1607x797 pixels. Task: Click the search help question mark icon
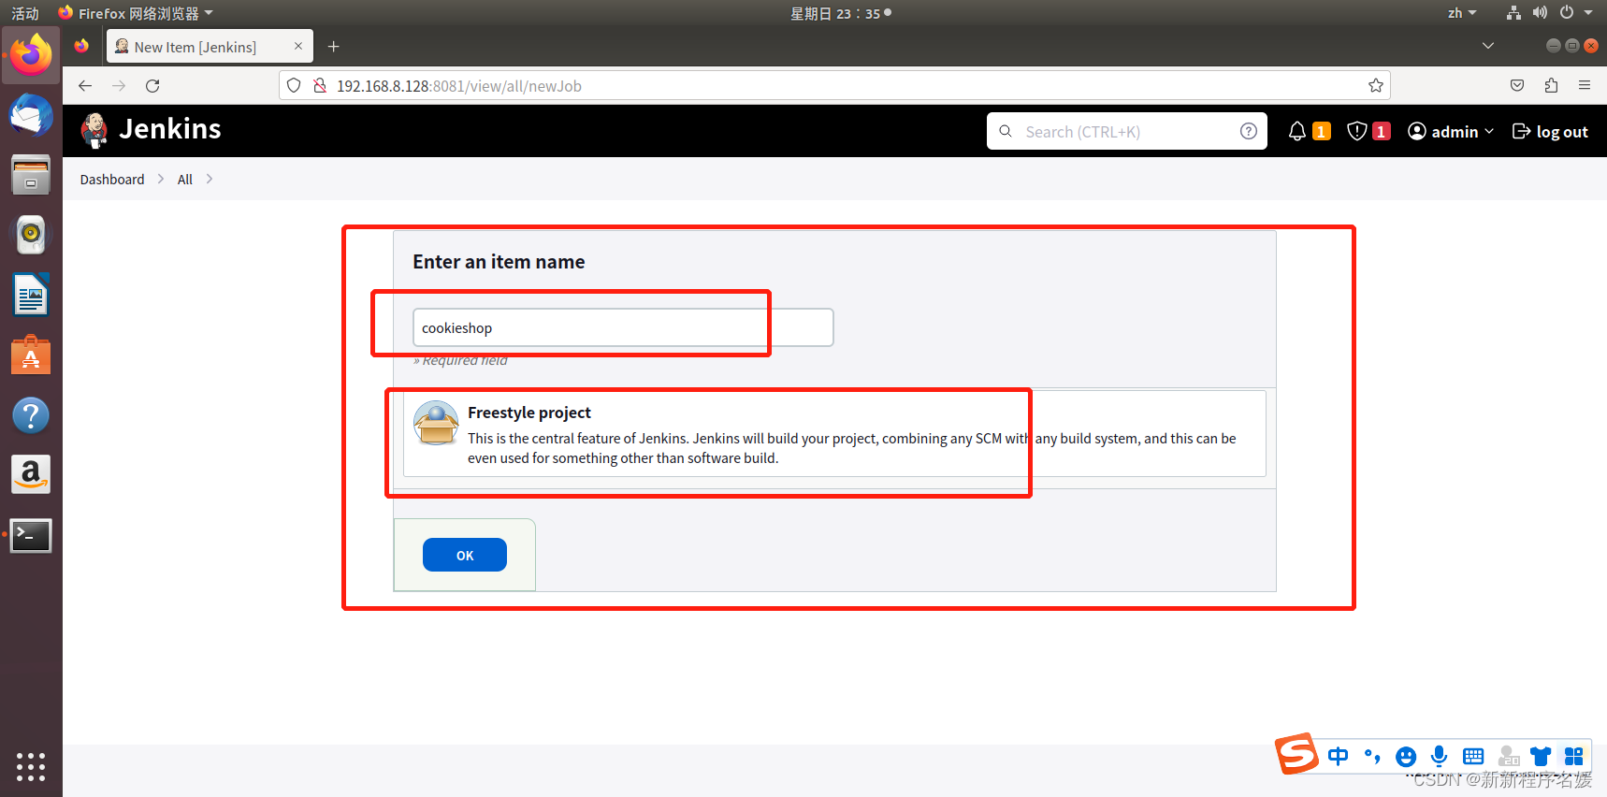tap(1248, 131)
